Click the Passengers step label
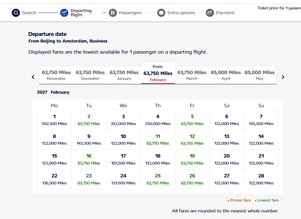The image size is (301, 219). (130, 13)
